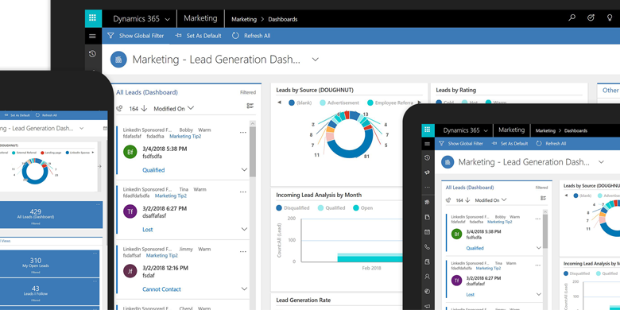Open the lightbulb assistant icon
This screenshot has width=620, height=310.
(610, 17)
